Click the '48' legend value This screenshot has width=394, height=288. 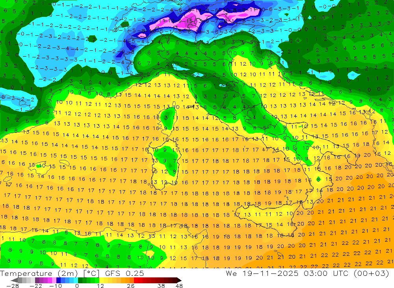click(x=179, y=286)
